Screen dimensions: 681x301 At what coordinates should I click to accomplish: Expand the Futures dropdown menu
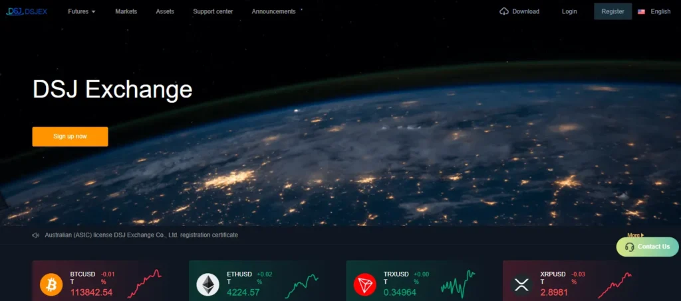(x=82, y=12)
